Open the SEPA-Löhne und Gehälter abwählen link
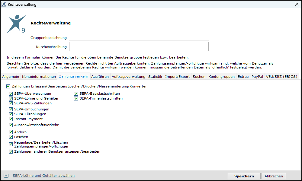302x181 pixels. point(43,176)
